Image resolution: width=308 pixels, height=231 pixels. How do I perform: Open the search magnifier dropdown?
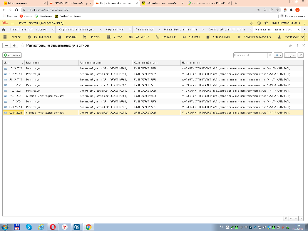pos(278,55)
